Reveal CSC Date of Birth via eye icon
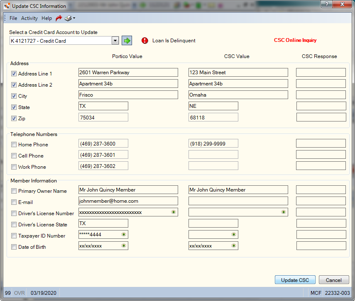The height and width of the screenshot is (301, 355). 234,245
